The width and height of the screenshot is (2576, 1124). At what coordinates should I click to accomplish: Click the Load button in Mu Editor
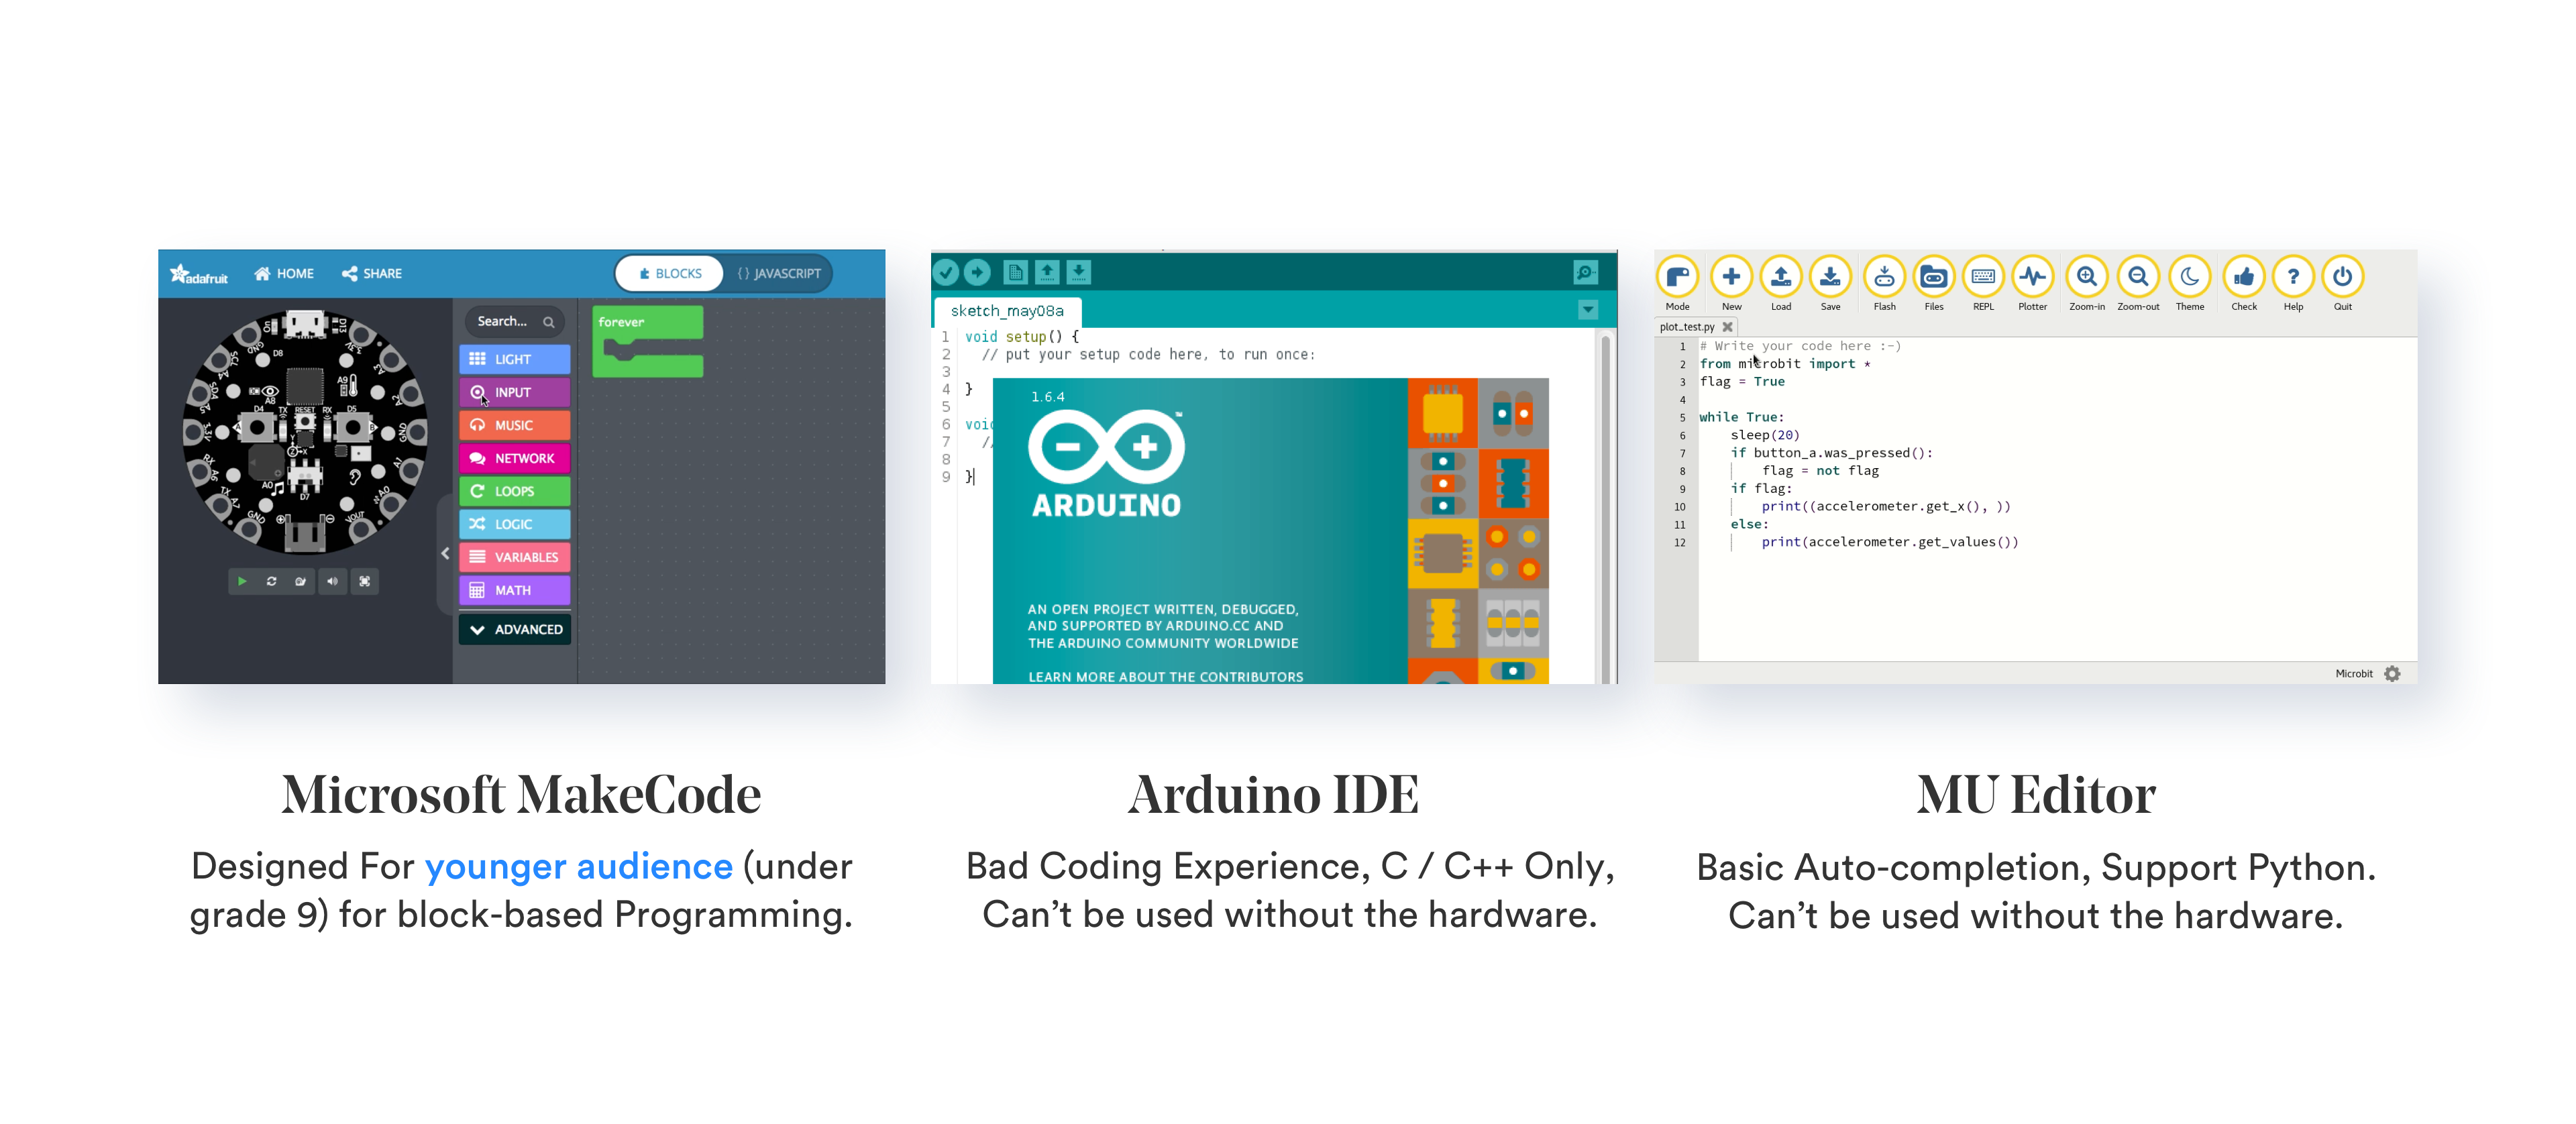pos(1781,283)
